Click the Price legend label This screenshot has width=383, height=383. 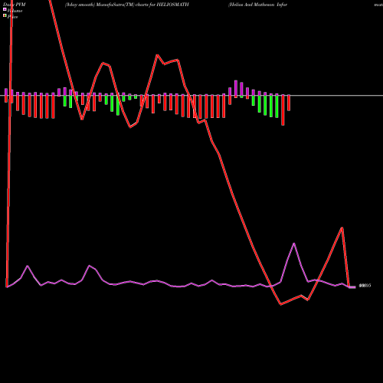(12, 17)
